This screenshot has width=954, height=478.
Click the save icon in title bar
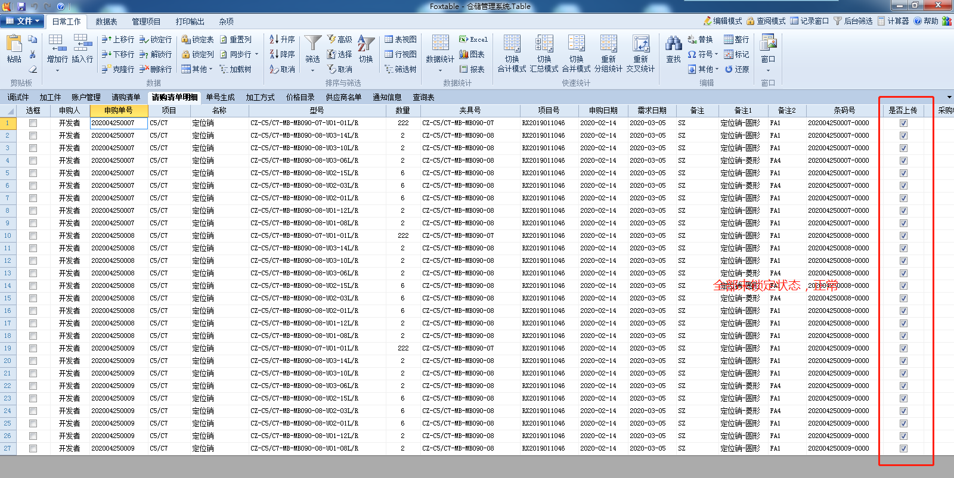(x=21, y=7)
